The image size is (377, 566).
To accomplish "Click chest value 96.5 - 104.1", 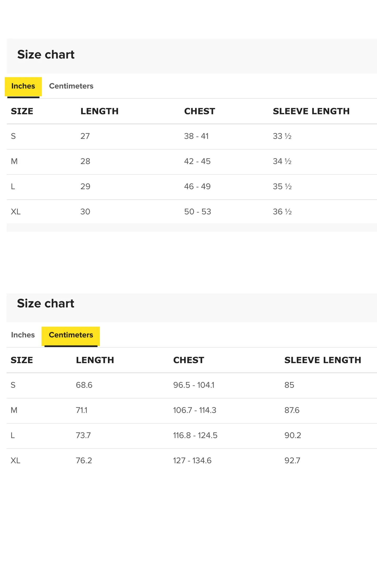I will tap(194, 385).
